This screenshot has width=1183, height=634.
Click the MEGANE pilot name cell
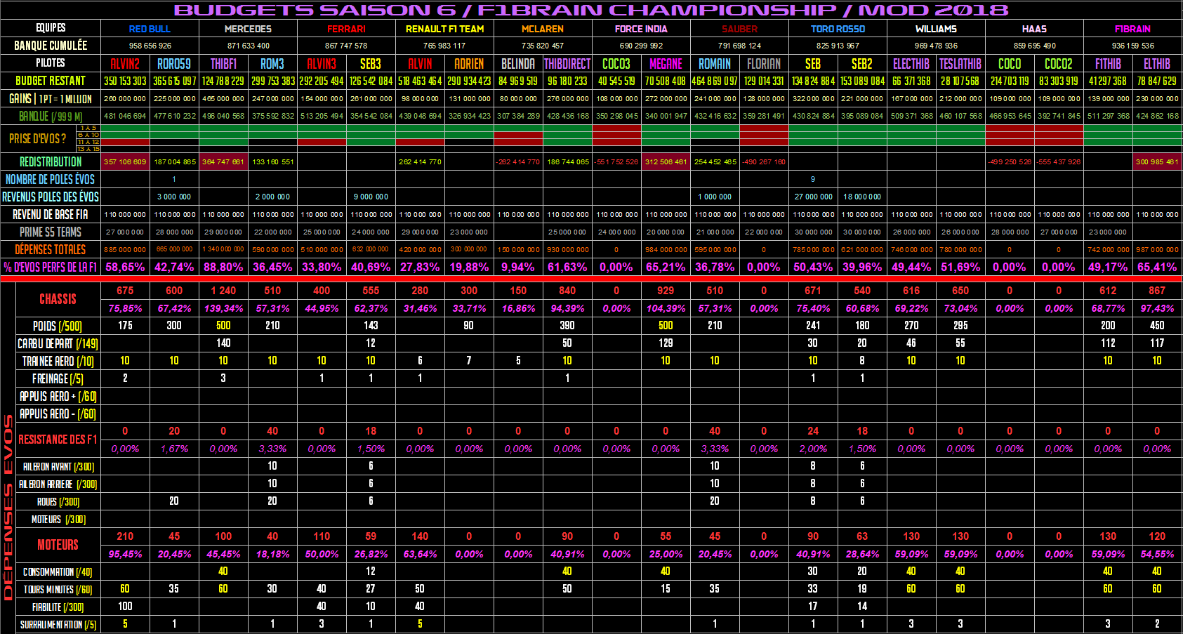click(666, 63)
